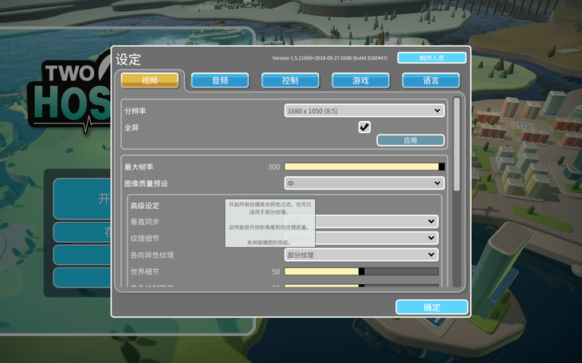Open the 分辨率 resolution dropdown

(364, 111)
